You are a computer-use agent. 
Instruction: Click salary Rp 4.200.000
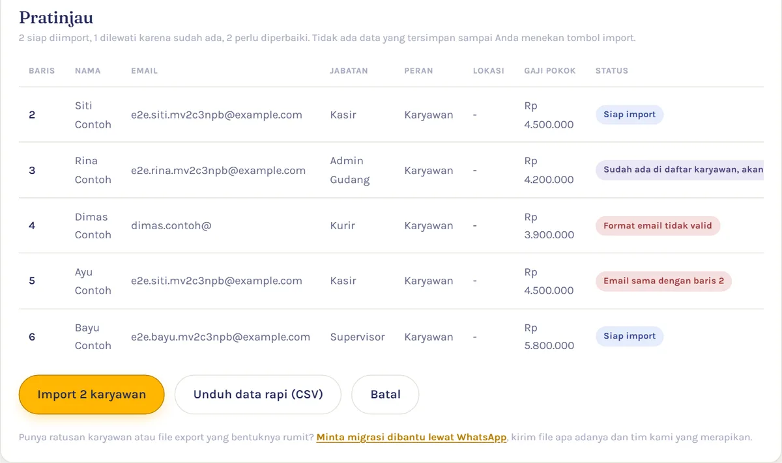(549, 170)
